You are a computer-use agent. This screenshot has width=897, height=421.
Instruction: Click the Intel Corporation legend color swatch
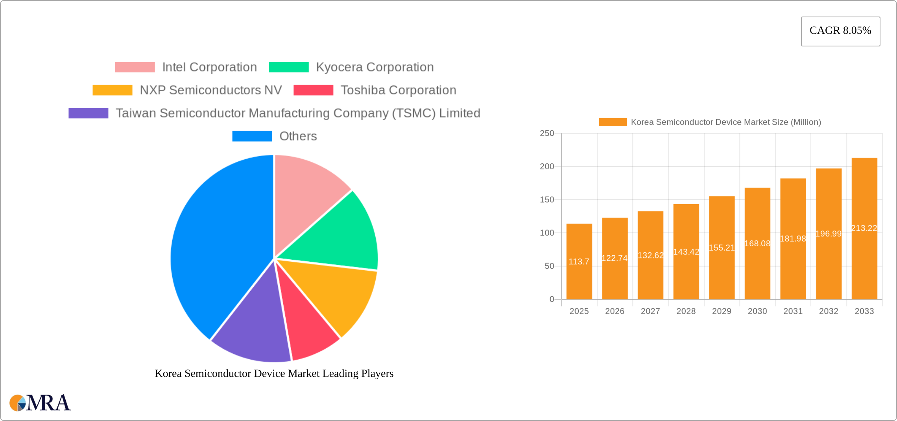coord(135,67)
